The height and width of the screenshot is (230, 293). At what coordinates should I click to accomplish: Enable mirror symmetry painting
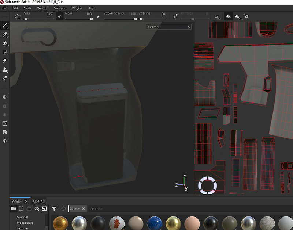pyautogui.click(x=228, y=16)
